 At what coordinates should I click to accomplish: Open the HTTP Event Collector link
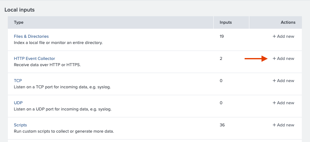(x=34, y=59)
